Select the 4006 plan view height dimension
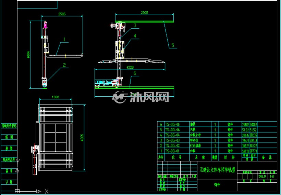Image resolution: width=281 pixels, height=195 pixels. pyautogui.click(x=82, y=138)
